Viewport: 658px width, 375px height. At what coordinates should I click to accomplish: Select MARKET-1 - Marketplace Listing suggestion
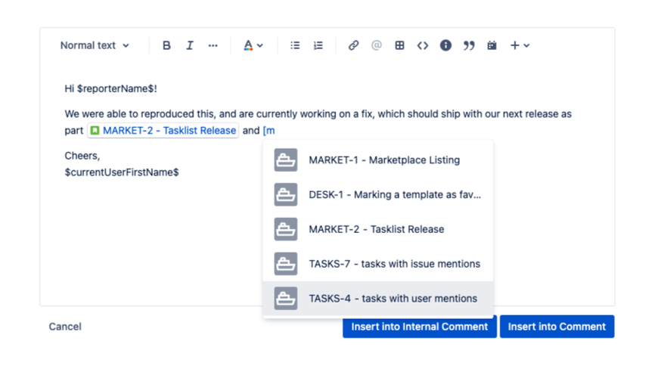point(378,160)
